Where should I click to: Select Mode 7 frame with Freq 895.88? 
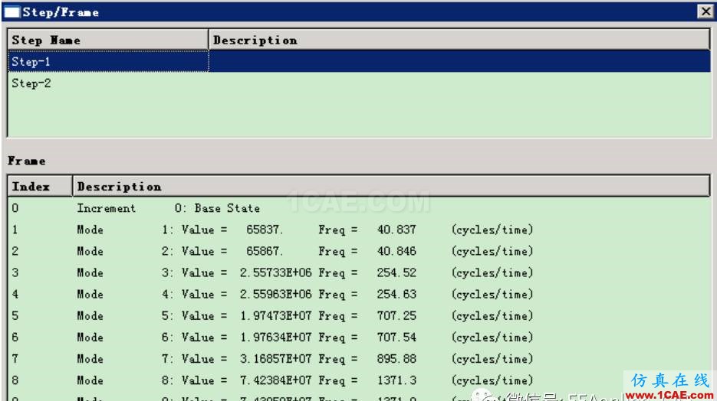tap(359, 359)
